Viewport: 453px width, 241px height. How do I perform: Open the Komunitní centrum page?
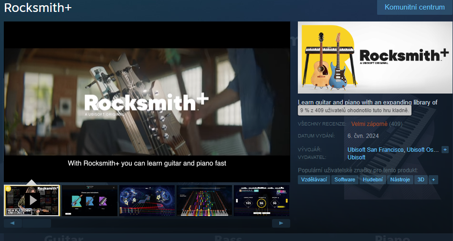pyautogui.click(x=414, y=7)
